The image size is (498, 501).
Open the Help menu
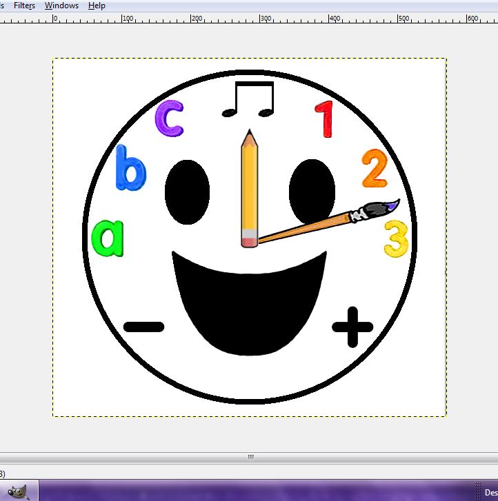97,6
